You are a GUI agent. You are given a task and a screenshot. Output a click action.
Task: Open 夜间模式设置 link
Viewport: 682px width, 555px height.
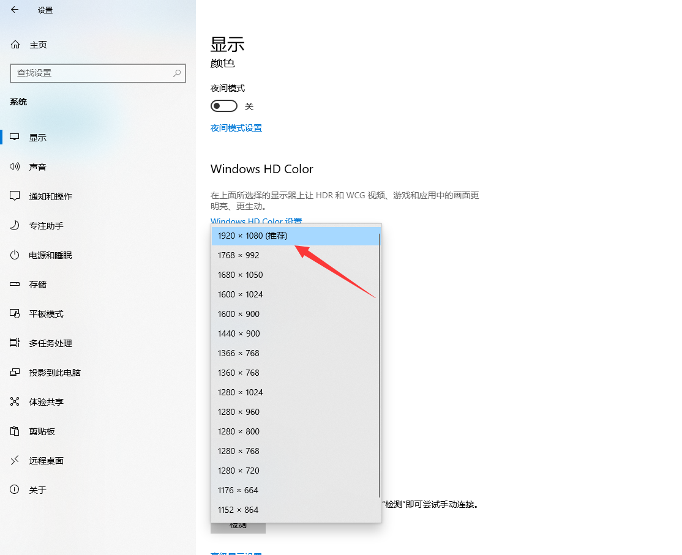click(236, 128)
